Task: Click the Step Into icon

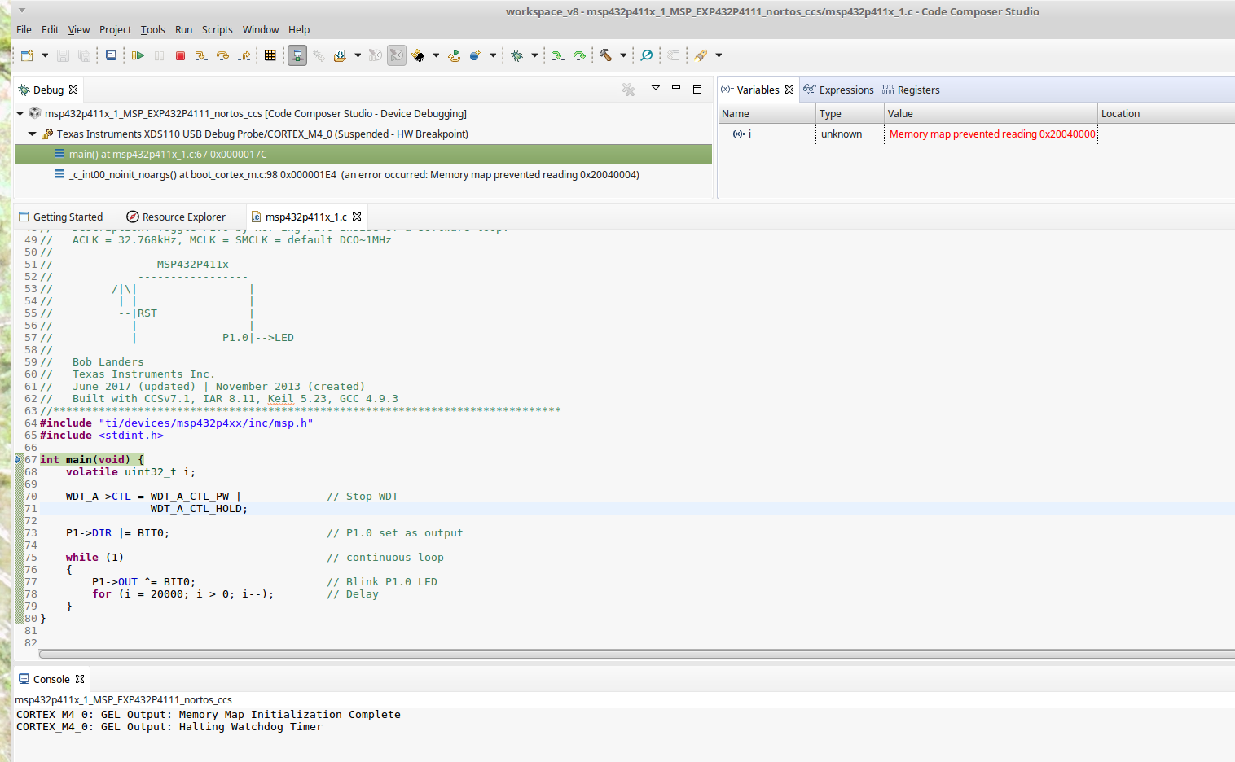Action: [x=201, y=55]
